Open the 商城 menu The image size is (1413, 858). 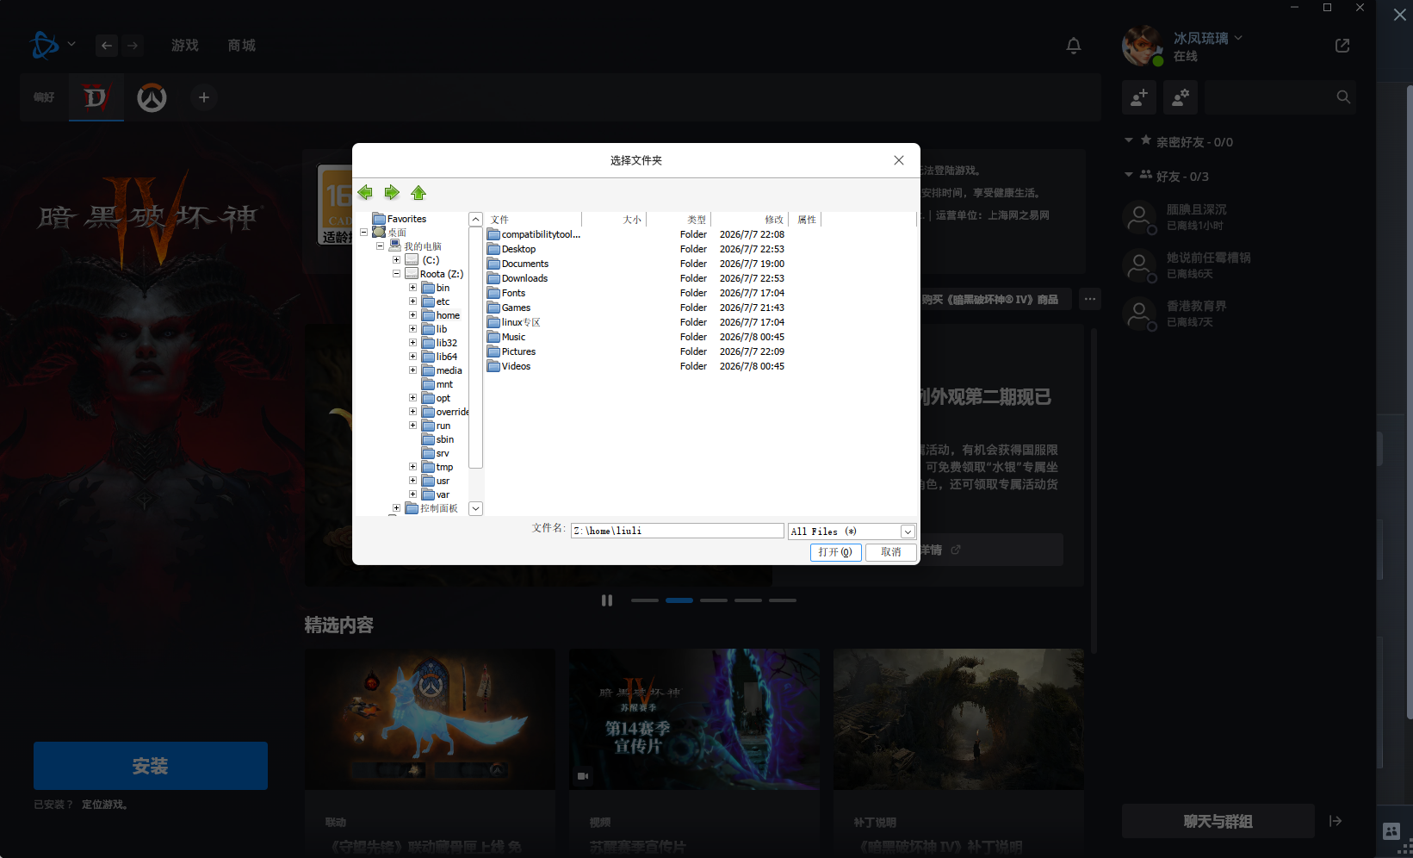242,45
